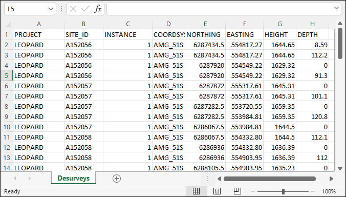Select row 1 header
The height and width of the screenshot is (197, 346).
click(x=7, y=35)
